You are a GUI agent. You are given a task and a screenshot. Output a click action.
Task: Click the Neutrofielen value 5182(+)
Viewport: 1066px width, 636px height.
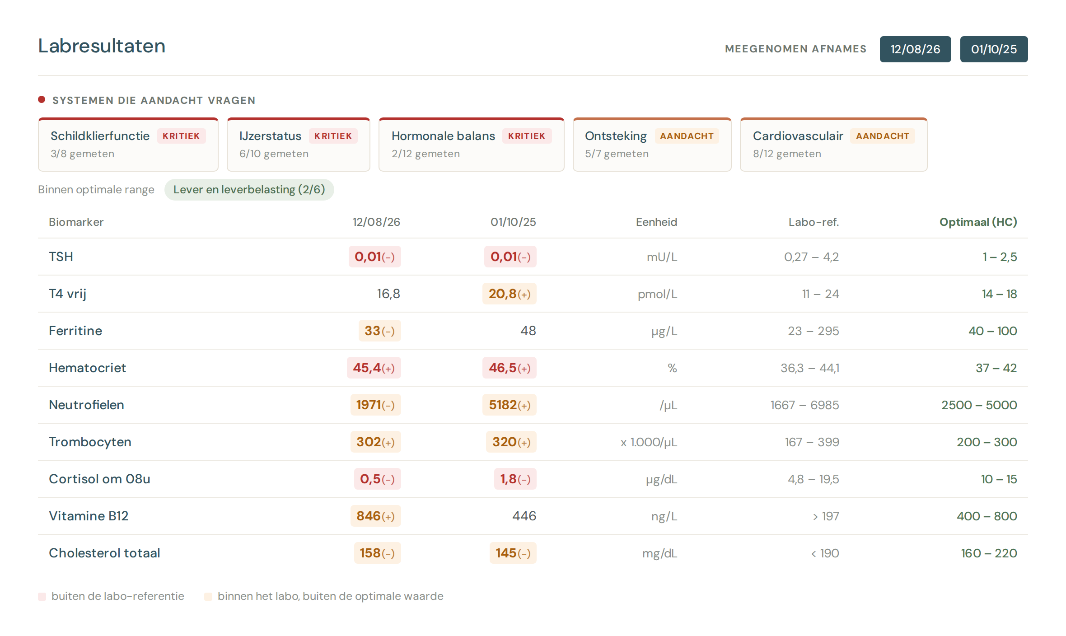[510, 405]
